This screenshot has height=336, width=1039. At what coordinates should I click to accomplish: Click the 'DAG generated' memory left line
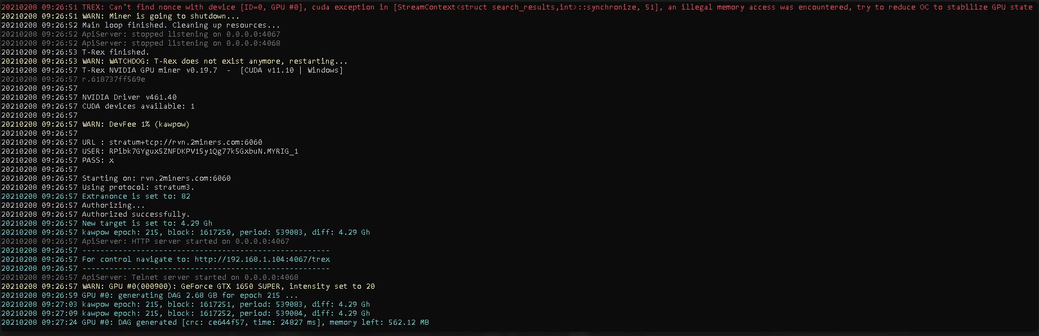pyautogui.click(x=215, y=322)
